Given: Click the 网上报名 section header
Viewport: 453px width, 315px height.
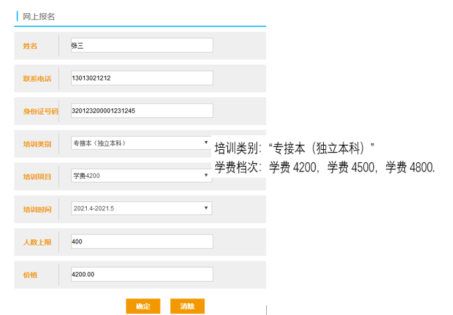Looking at the screenshot, I should (39, 16).
